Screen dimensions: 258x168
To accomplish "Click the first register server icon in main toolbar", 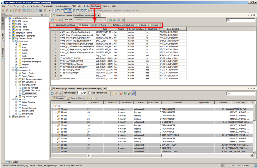I will [x=3, y=11].
